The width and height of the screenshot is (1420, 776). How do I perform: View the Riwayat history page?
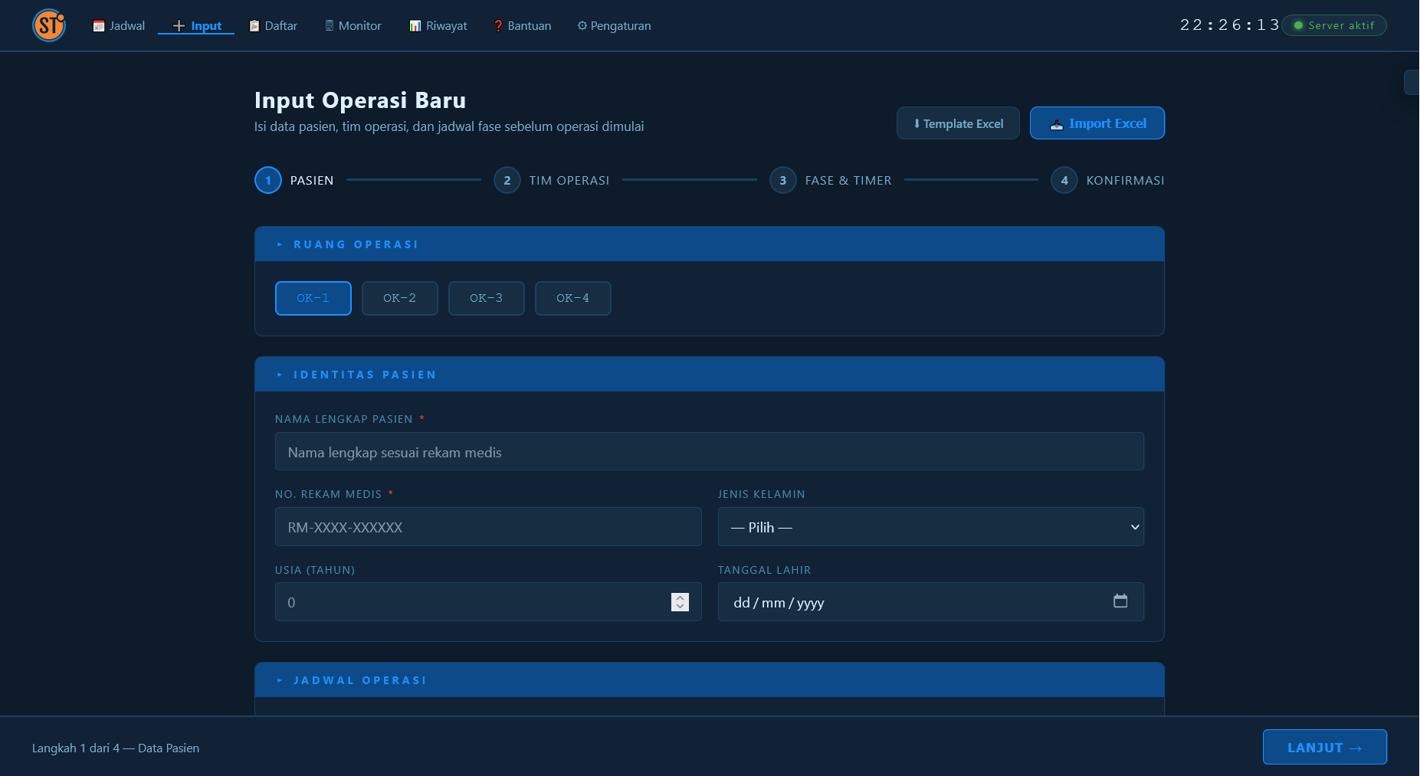pos(438,25)
